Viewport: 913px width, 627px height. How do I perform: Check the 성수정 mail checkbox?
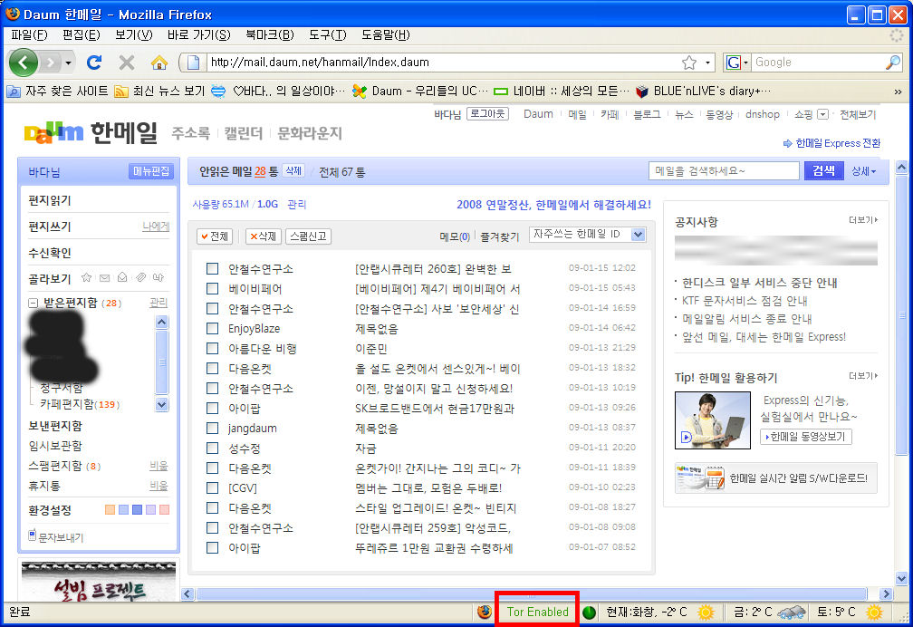click(x=213, y=449)
